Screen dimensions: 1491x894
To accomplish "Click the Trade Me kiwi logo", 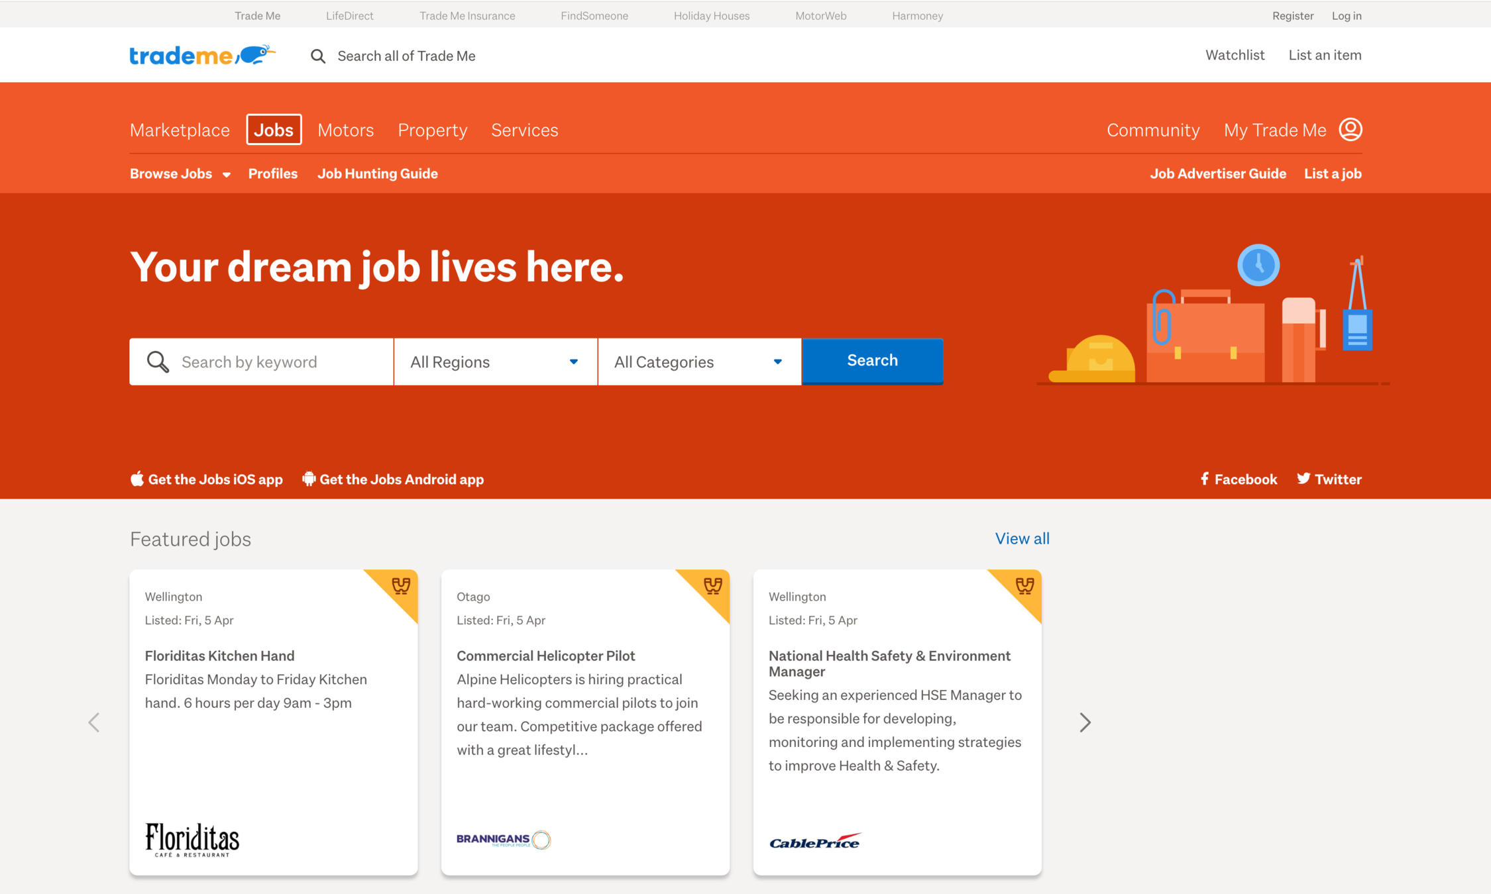I will [202, 55].
